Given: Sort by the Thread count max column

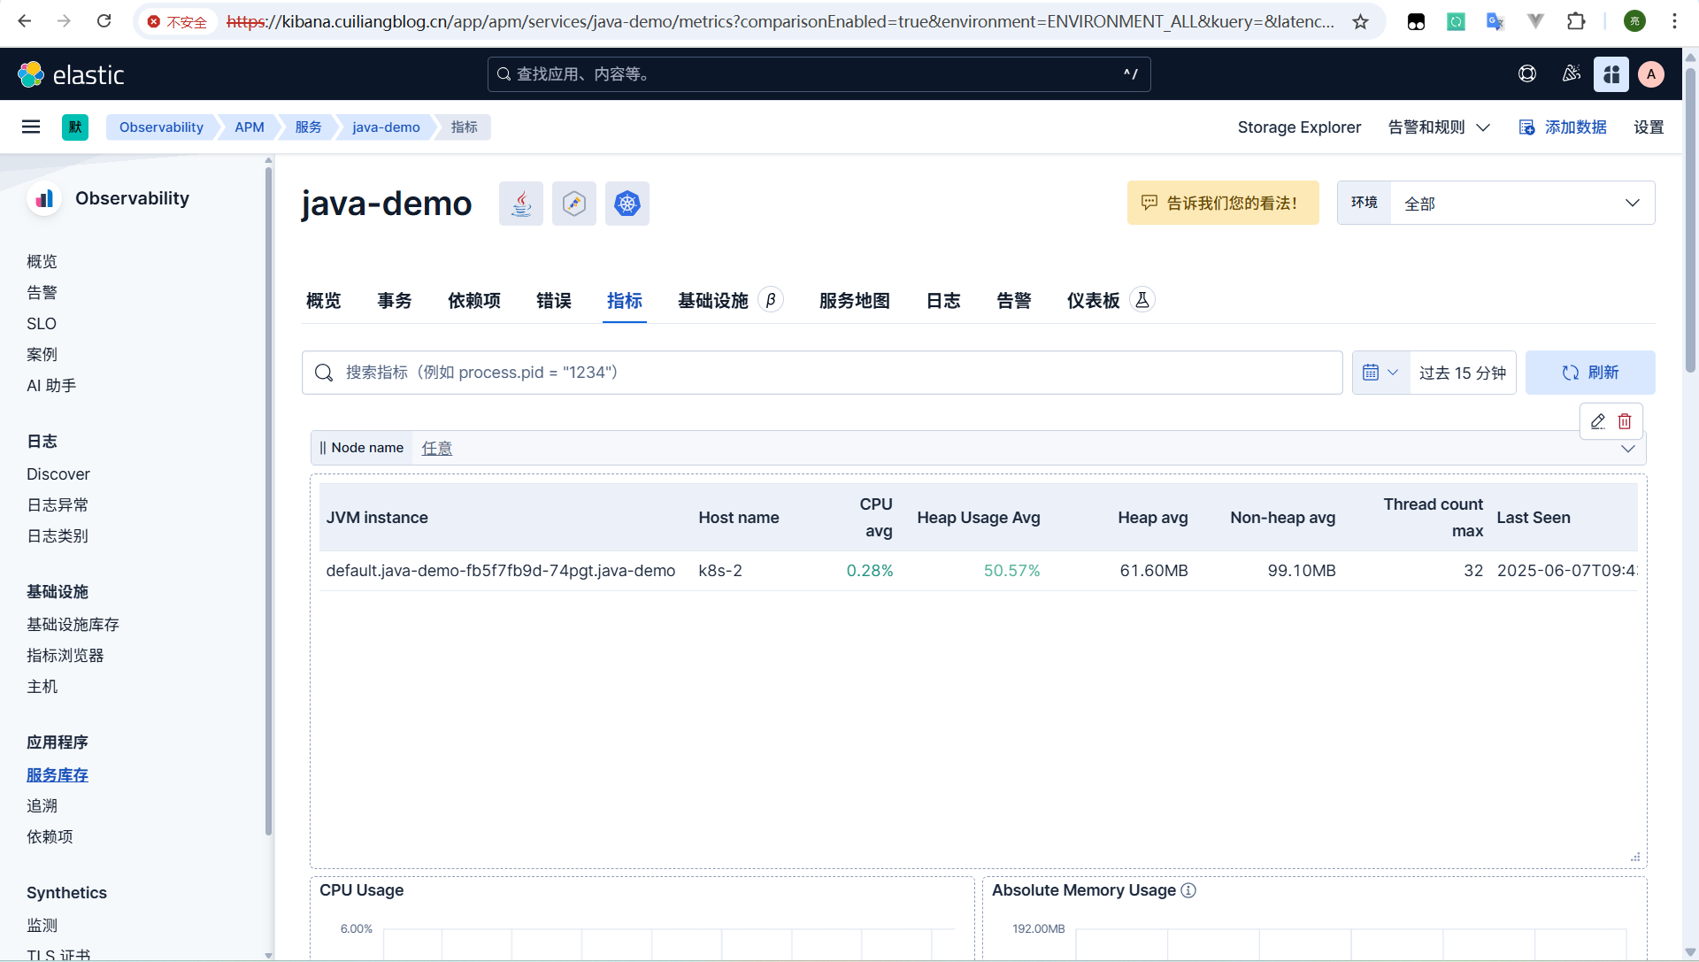Looking at the screenshot, I should 1434,518.
